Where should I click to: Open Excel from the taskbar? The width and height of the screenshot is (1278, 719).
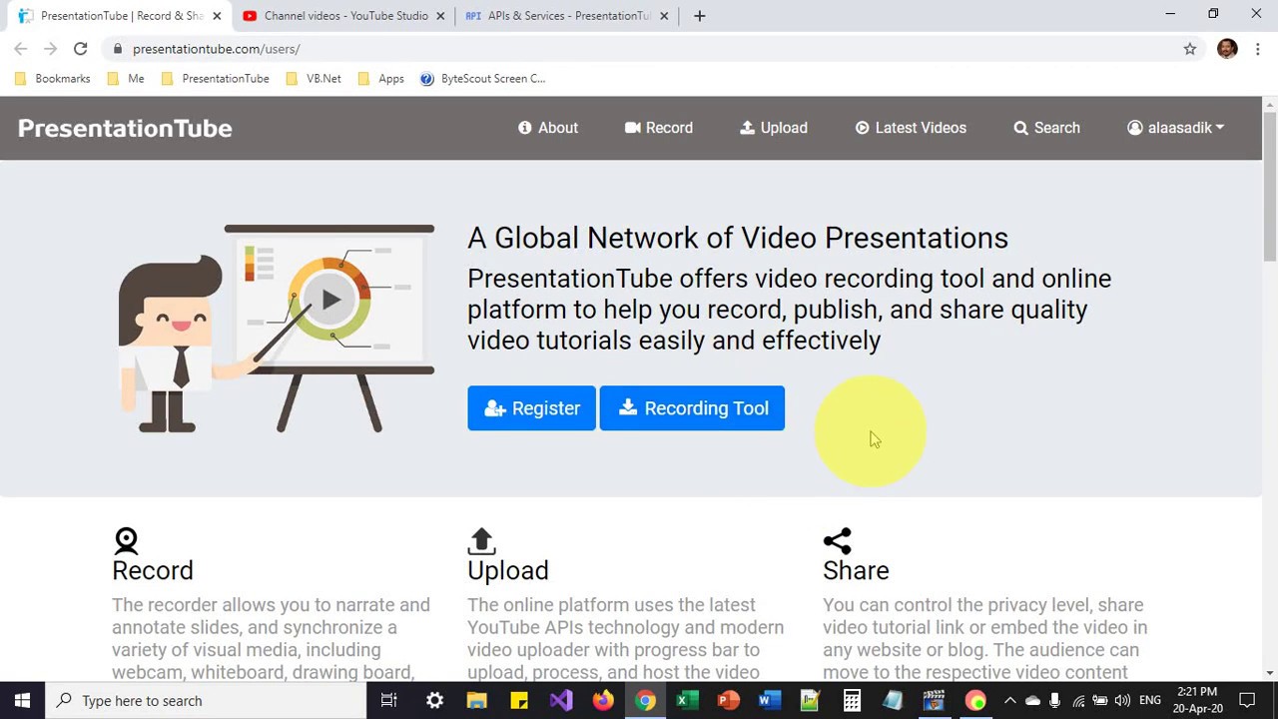(686, 701)
